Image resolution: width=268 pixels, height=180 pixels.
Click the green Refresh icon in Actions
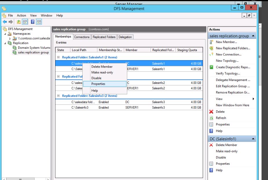click(212, 118)
